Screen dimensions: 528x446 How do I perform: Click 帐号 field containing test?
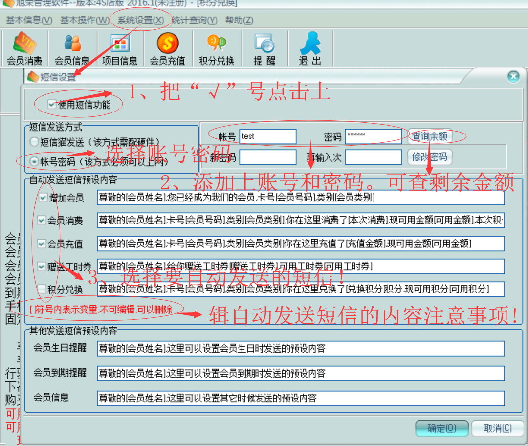[x=268, y=136]
